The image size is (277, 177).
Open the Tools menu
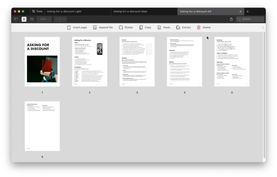37,11
